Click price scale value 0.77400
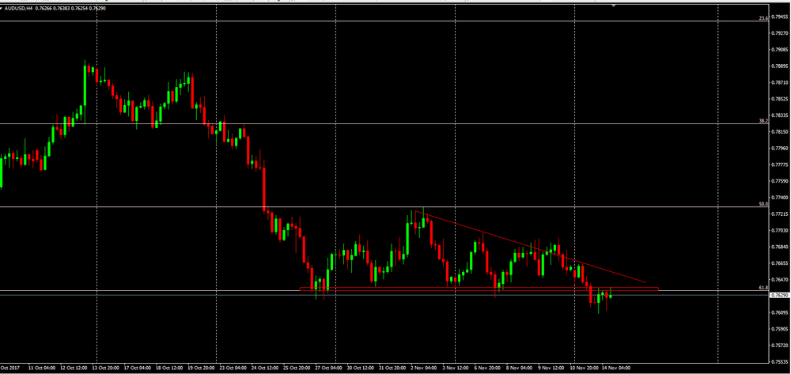791x374 pixels. click(x=780, y=198)
